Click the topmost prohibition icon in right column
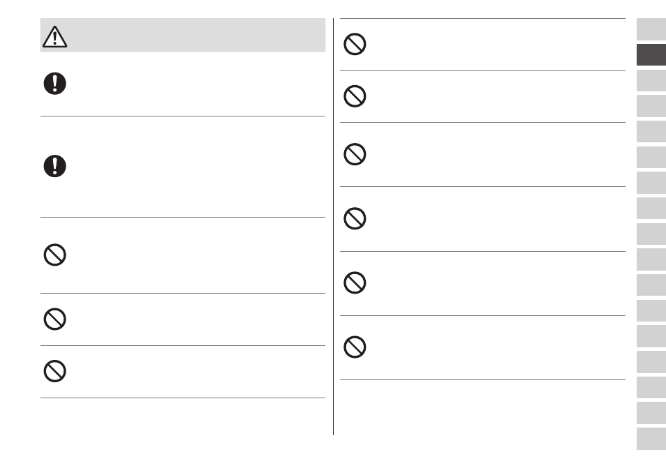Image resolution: width=666 pixels, height=468 pixels. point(355,44)
